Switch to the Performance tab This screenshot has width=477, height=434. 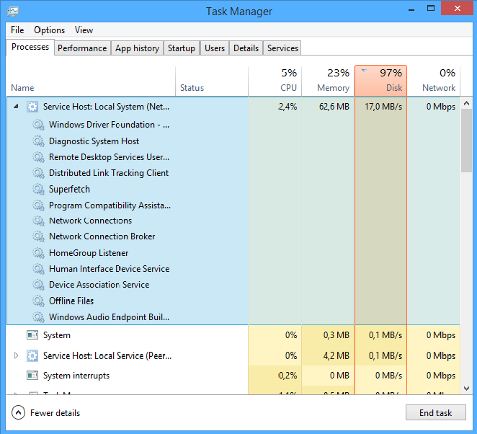(x=82, y=48)
